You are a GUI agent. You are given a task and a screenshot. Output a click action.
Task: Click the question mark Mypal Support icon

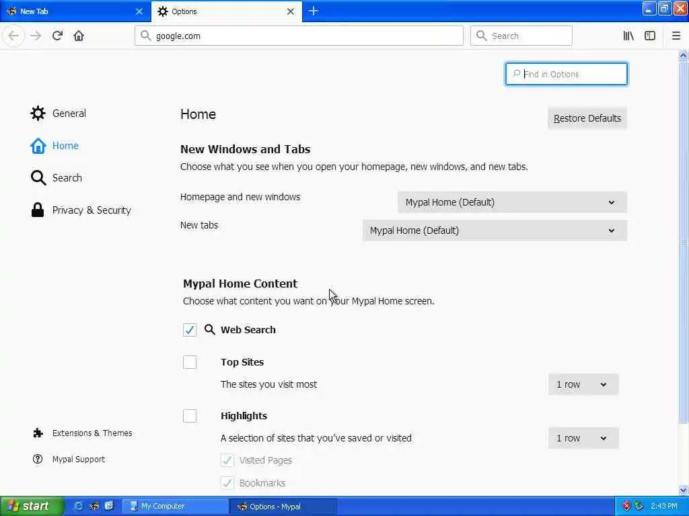[x=38, y=459]
